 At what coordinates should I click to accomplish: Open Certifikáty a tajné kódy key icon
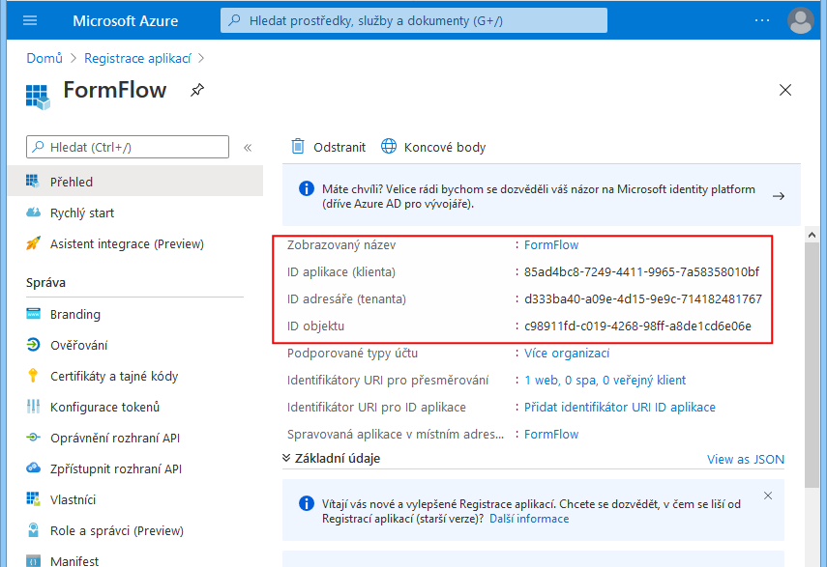tap(34, 376)
